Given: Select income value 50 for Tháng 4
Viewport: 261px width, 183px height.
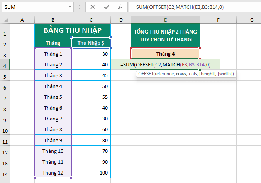Looking at the screenshot, I should (x=91, y=86).
